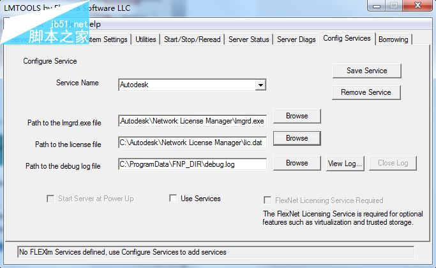This screenshot has width=436, height=268.
Task: Check the Use Services checkbox
Action: (173, 199)
